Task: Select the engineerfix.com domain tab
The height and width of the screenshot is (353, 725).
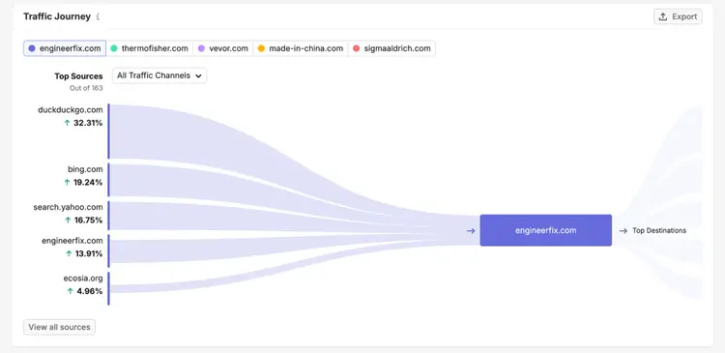Action: 65,48
